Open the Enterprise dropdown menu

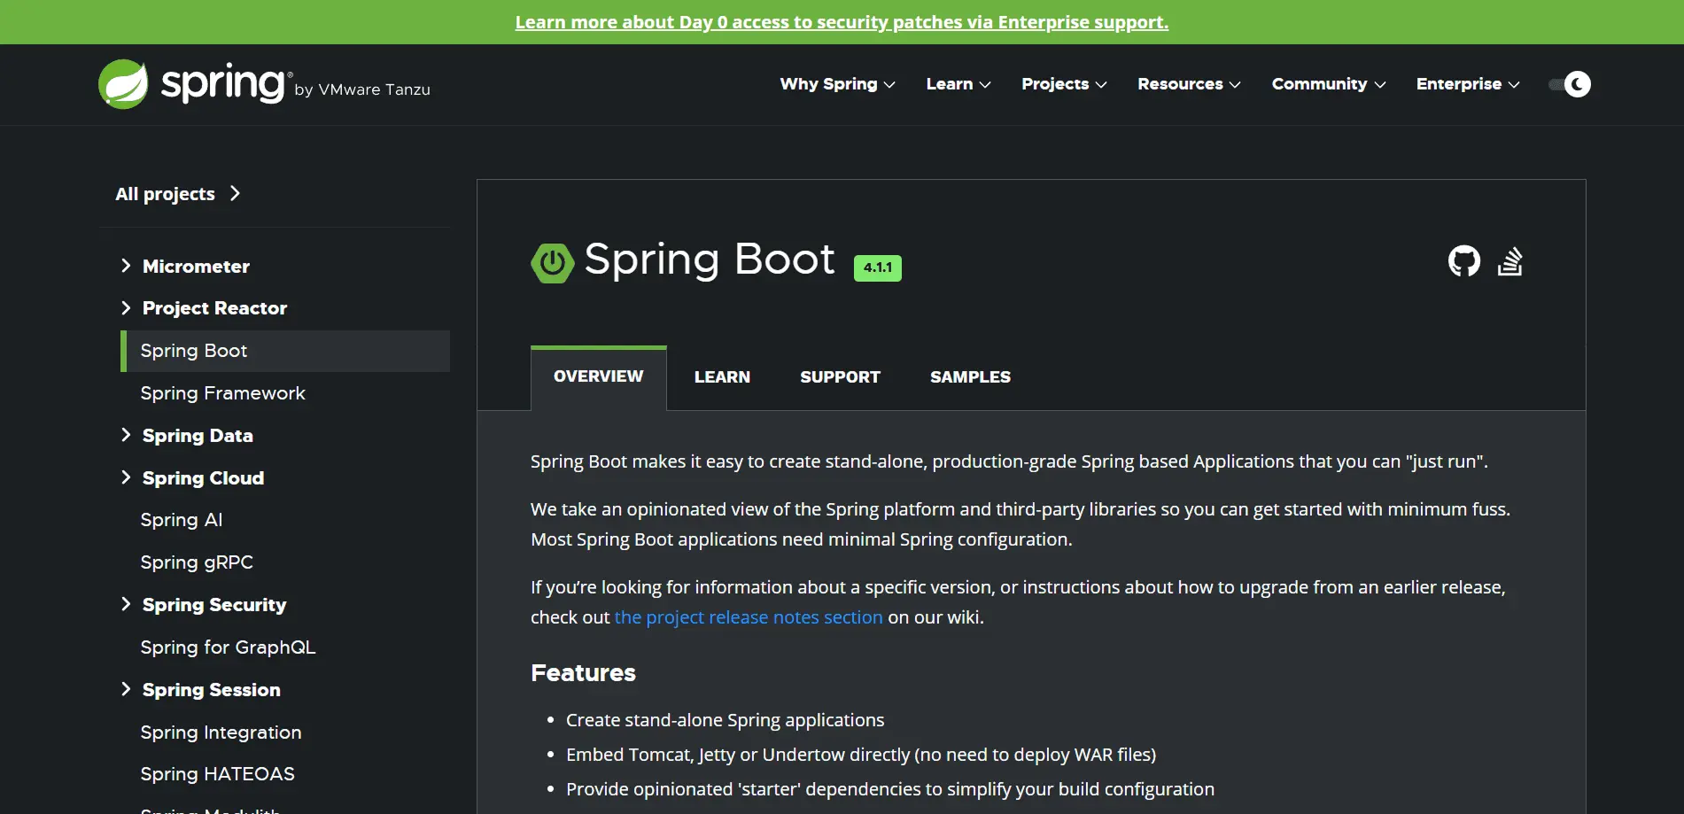[x=1468, y=84]
